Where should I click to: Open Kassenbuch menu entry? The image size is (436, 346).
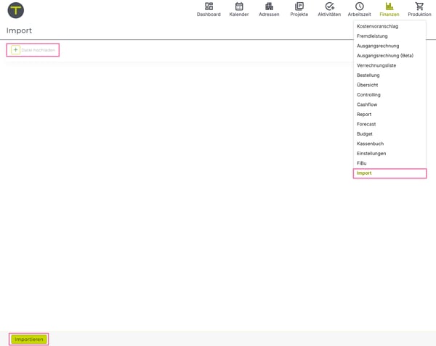(x=370, y=144)
